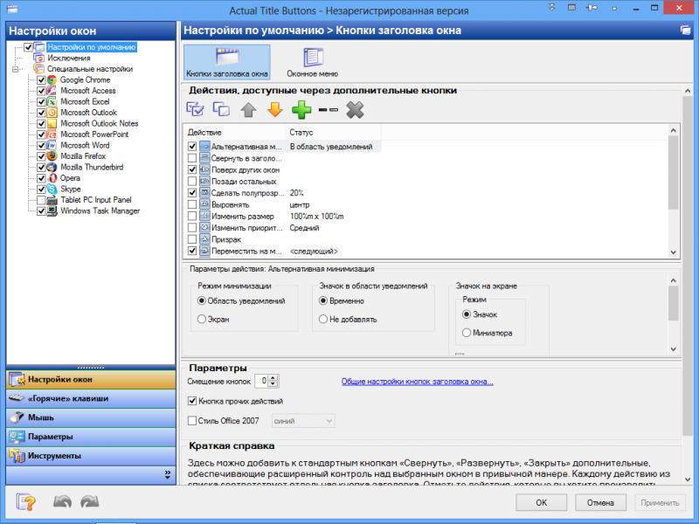Select Экран minimization radio button
The image size is (699, 524).
tap(202, 319)
